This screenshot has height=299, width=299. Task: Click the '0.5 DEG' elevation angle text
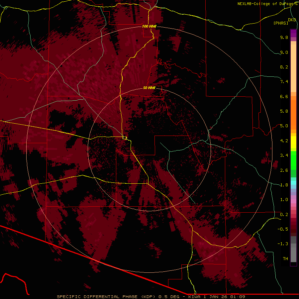click(x=169, y=297)
